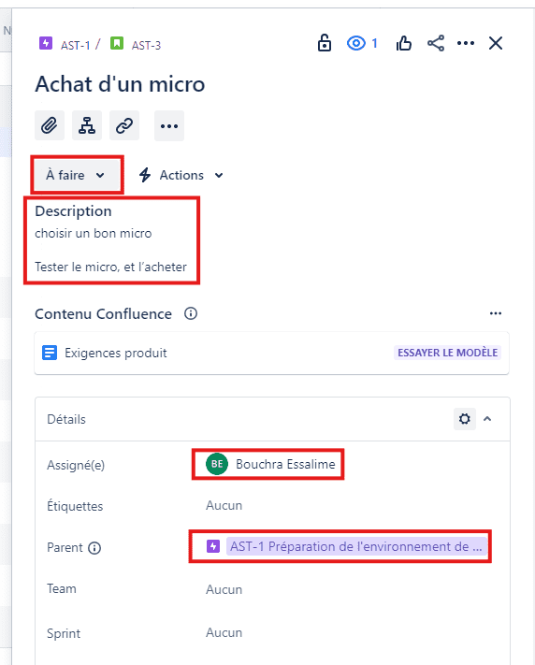This screenshot has width=535, height=665.
Task: Open the À faire status dropdown
Action: 77,175
